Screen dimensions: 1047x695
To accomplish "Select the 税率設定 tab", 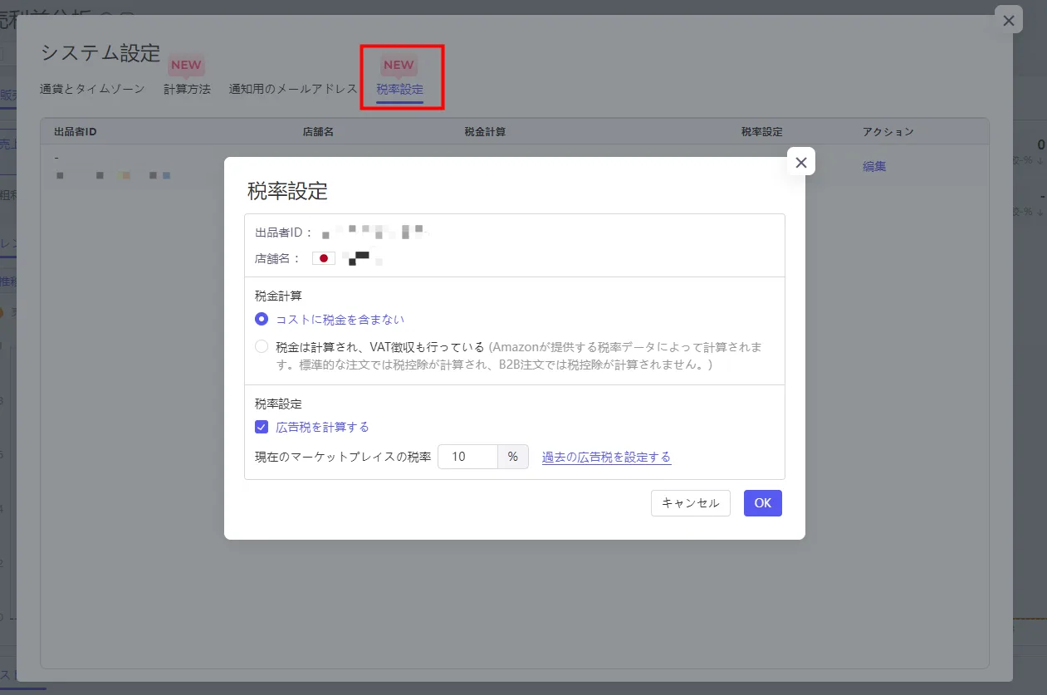I will click(x=400, y=89).
